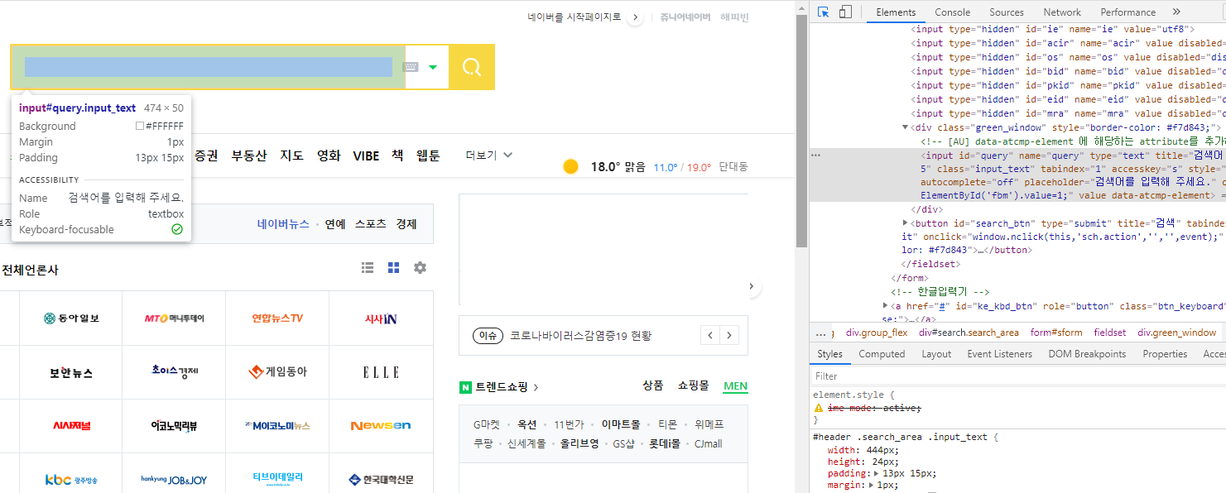
Task: Select the Elements tab
Action: [x=896, y=12]
